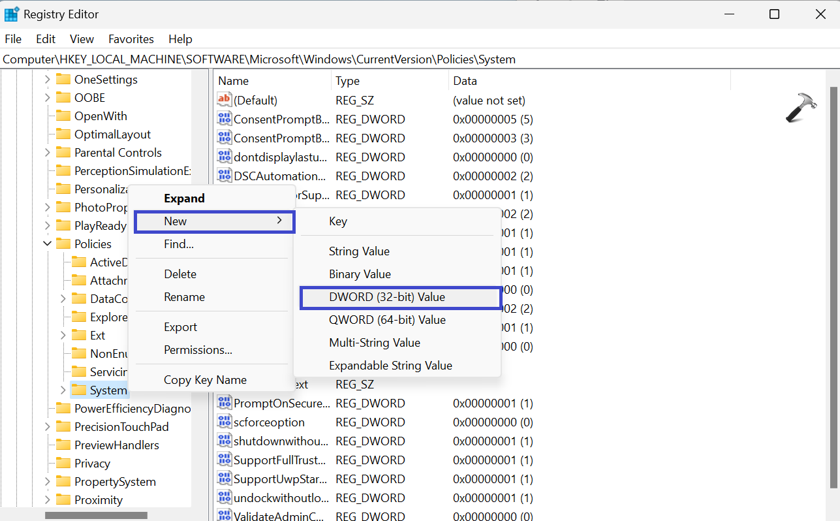The width and height of the screenshot is (840, 521).
Task: Click the OOBE folder icon
Action: [63, 98]
